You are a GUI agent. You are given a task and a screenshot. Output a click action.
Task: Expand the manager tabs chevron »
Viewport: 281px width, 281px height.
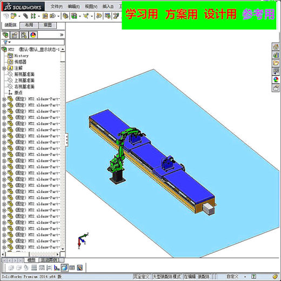click(x=62, y=35)
